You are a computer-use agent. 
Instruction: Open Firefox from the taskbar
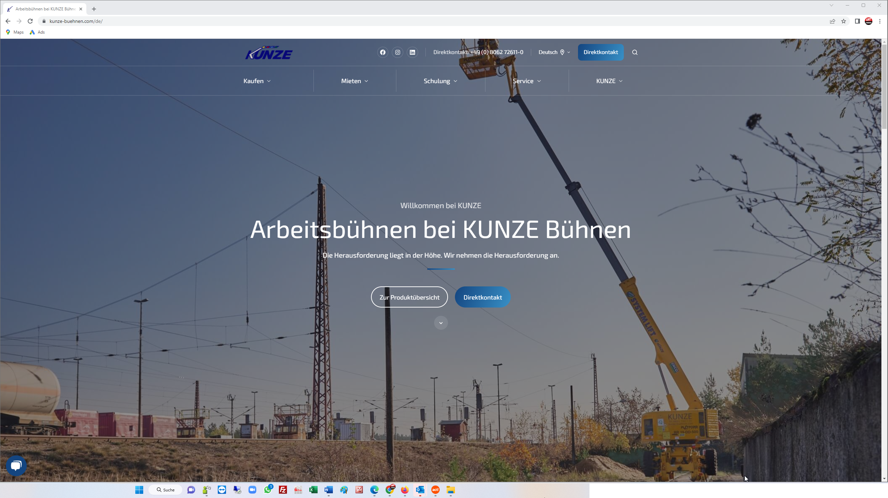pyautogui.click(x=405, y=490)
